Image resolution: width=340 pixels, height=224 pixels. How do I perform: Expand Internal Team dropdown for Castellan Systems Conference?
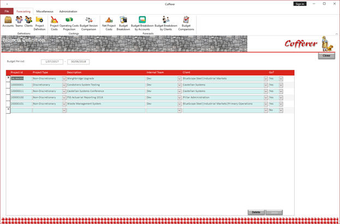(180, 91)
